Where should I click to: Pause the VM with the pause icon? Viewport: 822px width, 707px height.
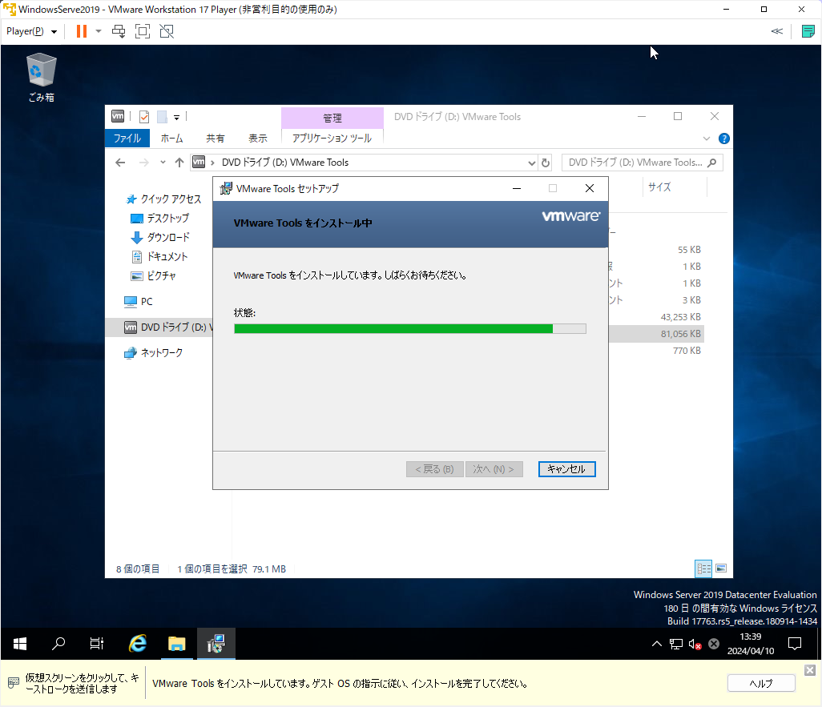tap(81, 31)
